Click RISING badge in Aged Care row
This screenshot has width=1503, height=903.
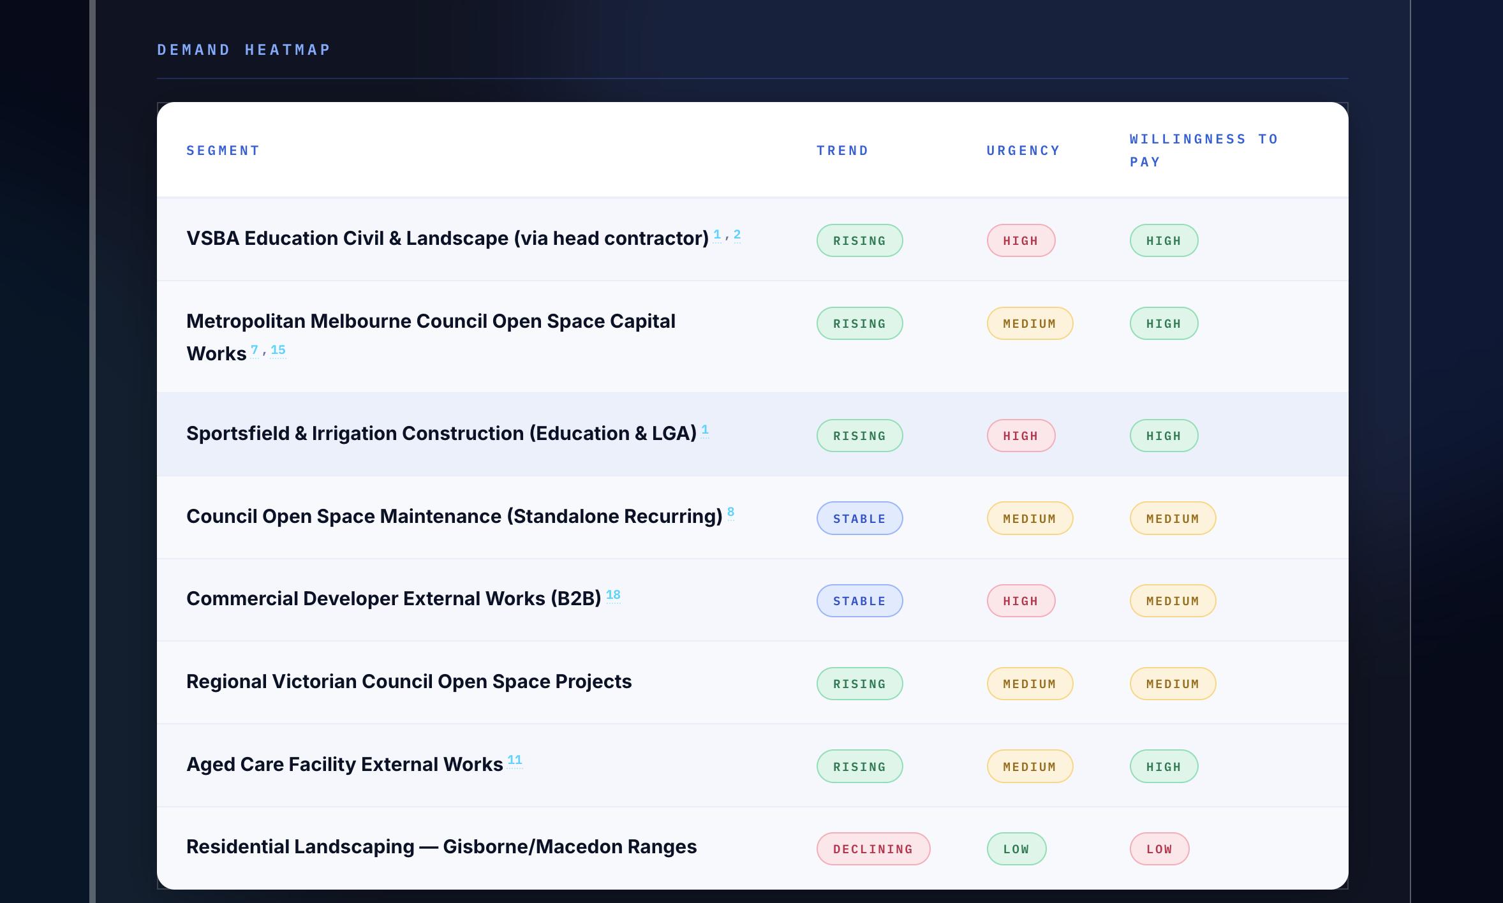859,767
